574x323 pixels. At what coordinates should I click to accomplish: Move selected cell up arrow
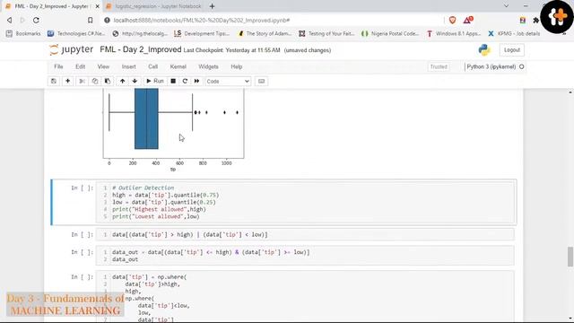point(122,81)
